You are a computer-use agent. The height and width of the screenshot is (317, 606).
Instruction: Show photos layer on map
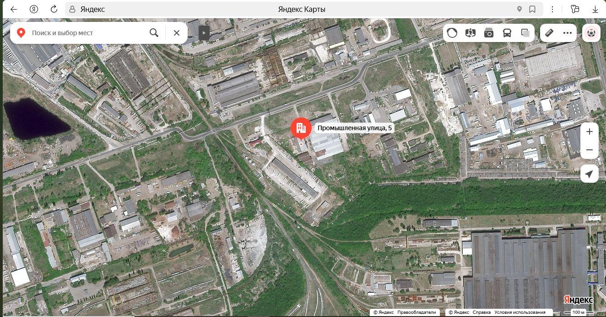(489, 33)
